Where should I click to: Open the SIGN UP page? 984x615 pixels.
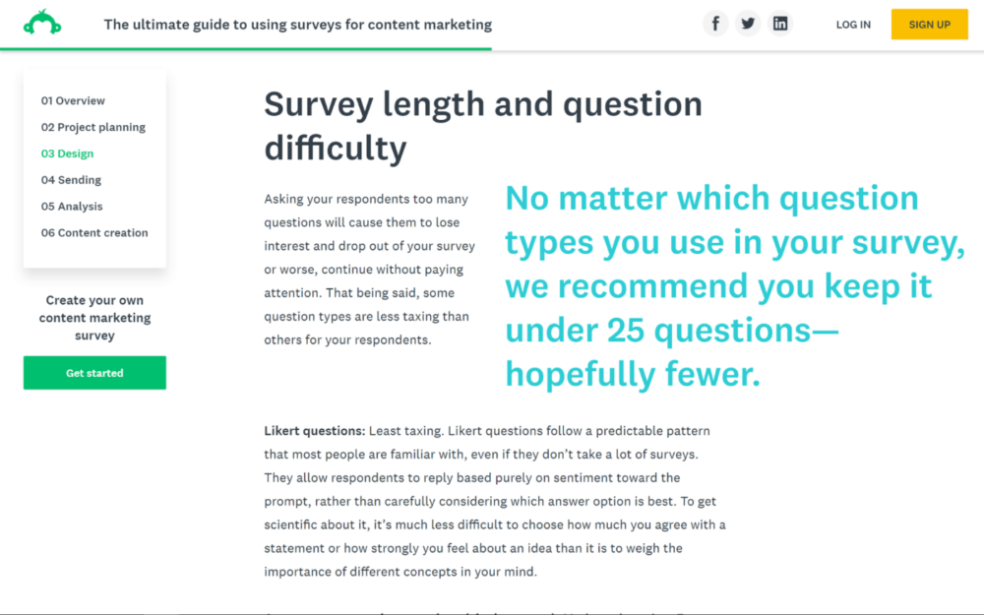929,24
